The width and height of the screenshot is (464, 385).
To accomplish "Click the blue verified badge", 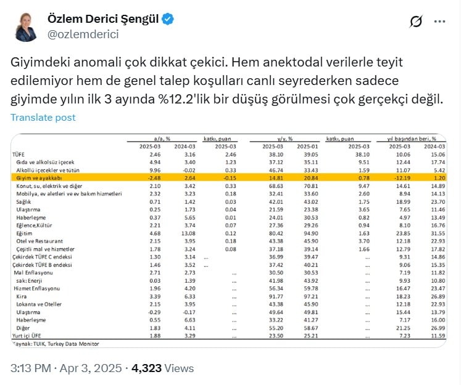I will [168, 19].
